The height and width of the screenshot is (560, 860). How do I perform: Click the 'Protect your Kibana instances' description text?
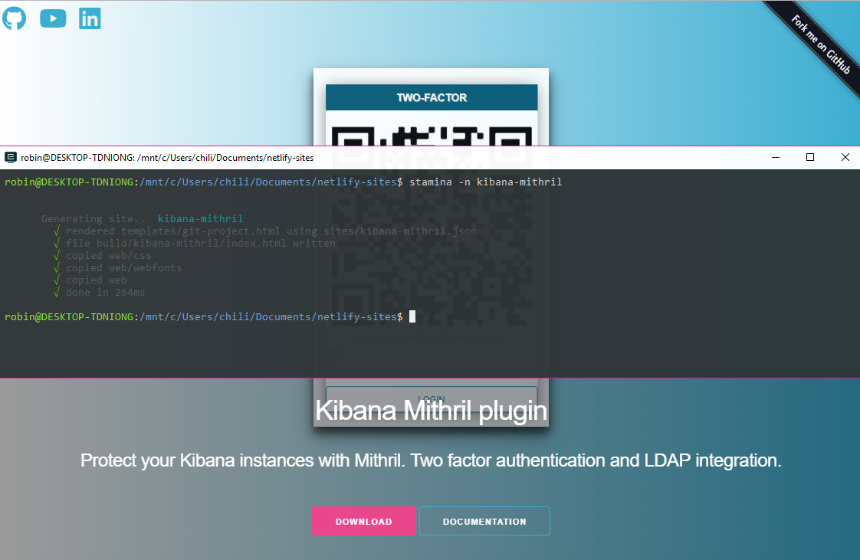point(431,461)
